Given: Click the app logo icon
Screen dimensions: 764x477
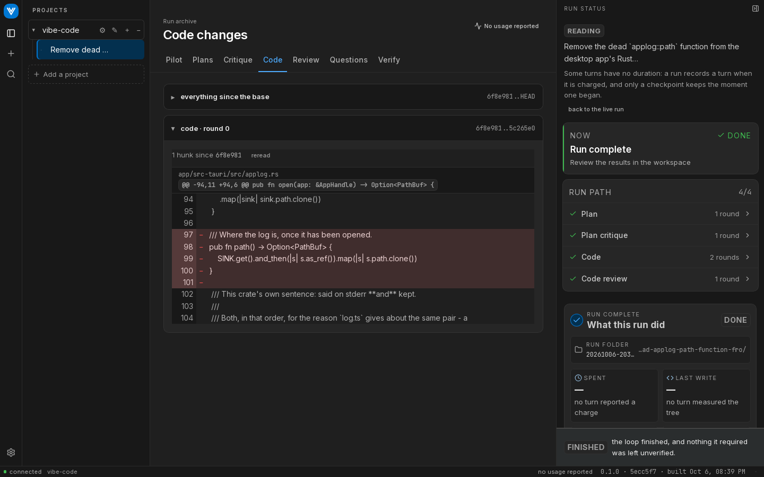Looking at the screenshot, I should (x=11, y=11).
